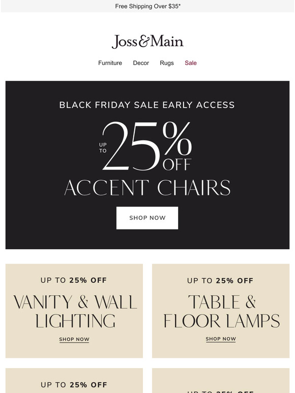Click Up to 25% Off above Table & Floor

(220, 281)
